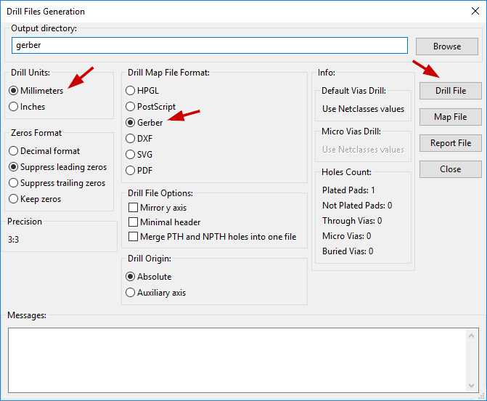
Task: Select Gerber drill map format
Action: click(144, 123)
